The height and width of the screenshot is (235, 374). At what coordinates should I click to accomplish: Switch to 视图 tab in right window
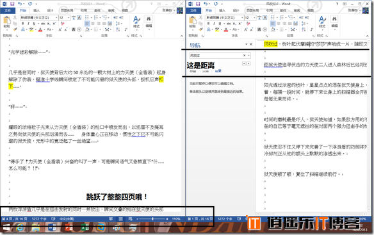pos(311,10)
